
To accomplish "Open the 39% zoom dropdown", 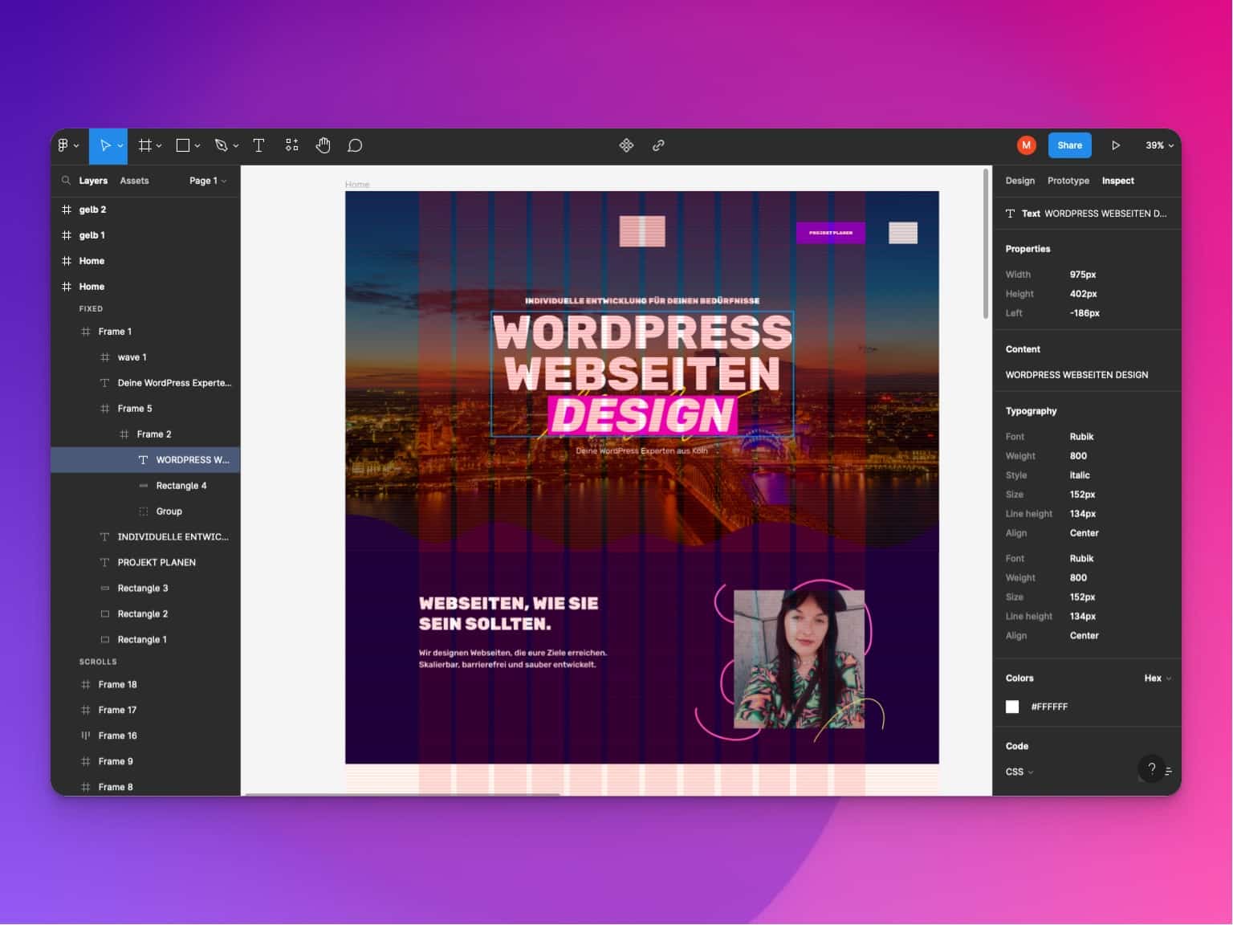I will [x=1159, y=145].
